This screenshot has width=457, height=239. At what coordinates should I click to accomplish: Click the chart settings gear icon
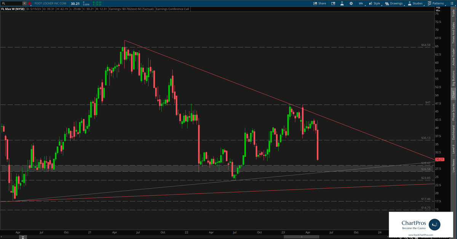click(351, 3)
